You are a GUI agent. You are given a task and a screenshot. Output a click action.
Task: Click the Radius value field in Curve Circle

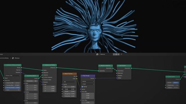click(173, 88)
